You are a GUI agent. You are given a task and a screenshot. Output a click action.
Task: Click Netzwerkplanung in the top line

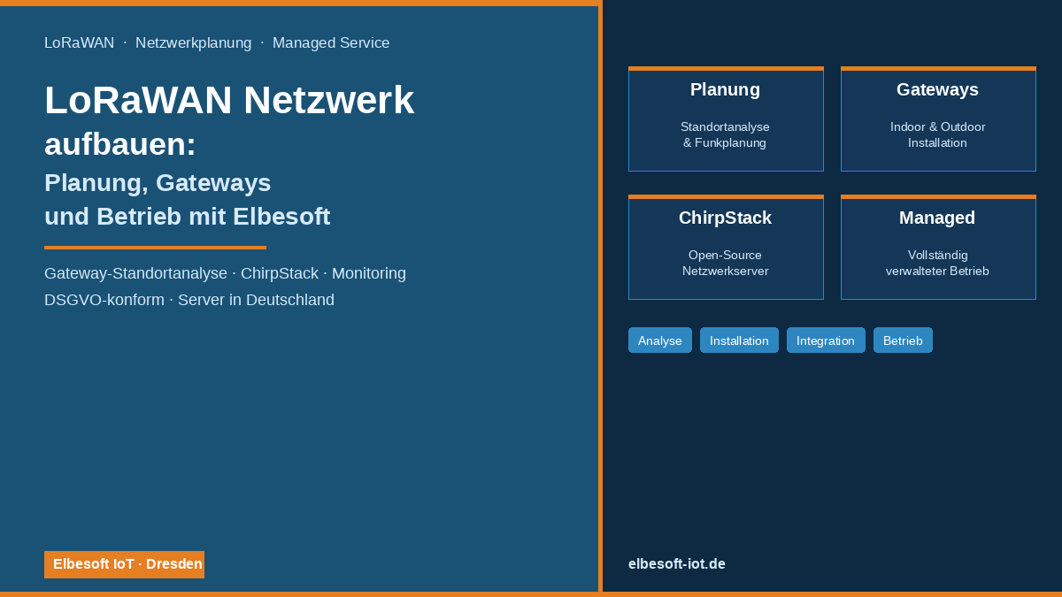[193, 42]
